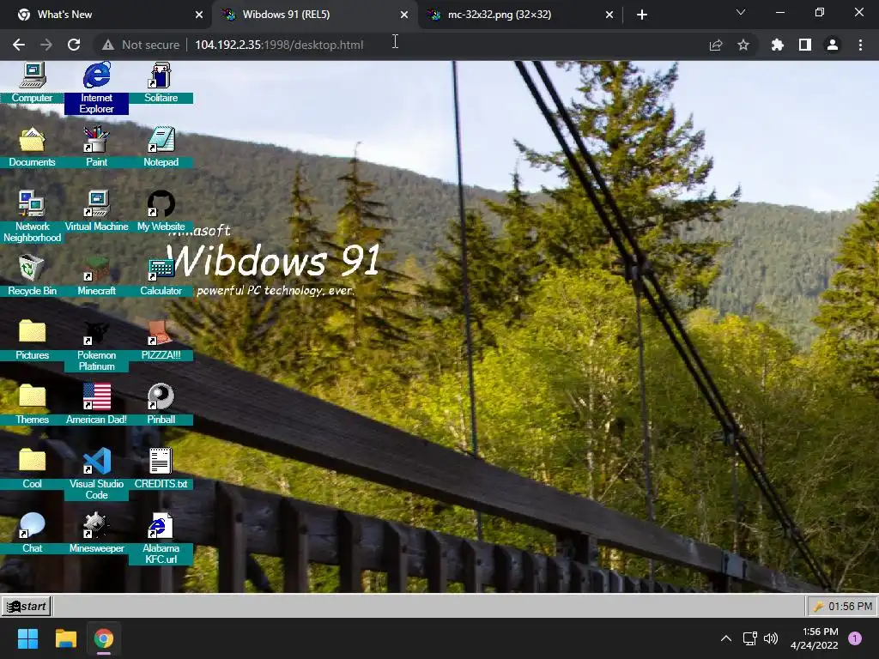Open the network status tray icon
Viewport: 879px width, 659px height.
pyautogui.click(x=750, y=638)
